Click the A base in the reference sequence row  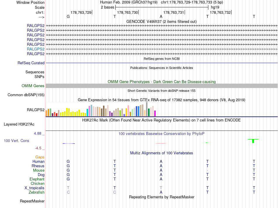(161, 16)
